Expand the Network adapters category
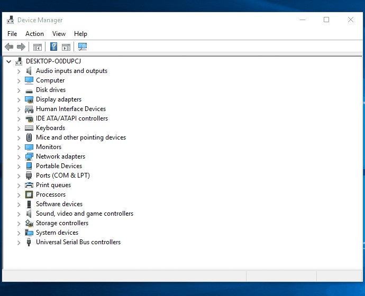This screenshot has width=365, height=296. pos(19,156)
